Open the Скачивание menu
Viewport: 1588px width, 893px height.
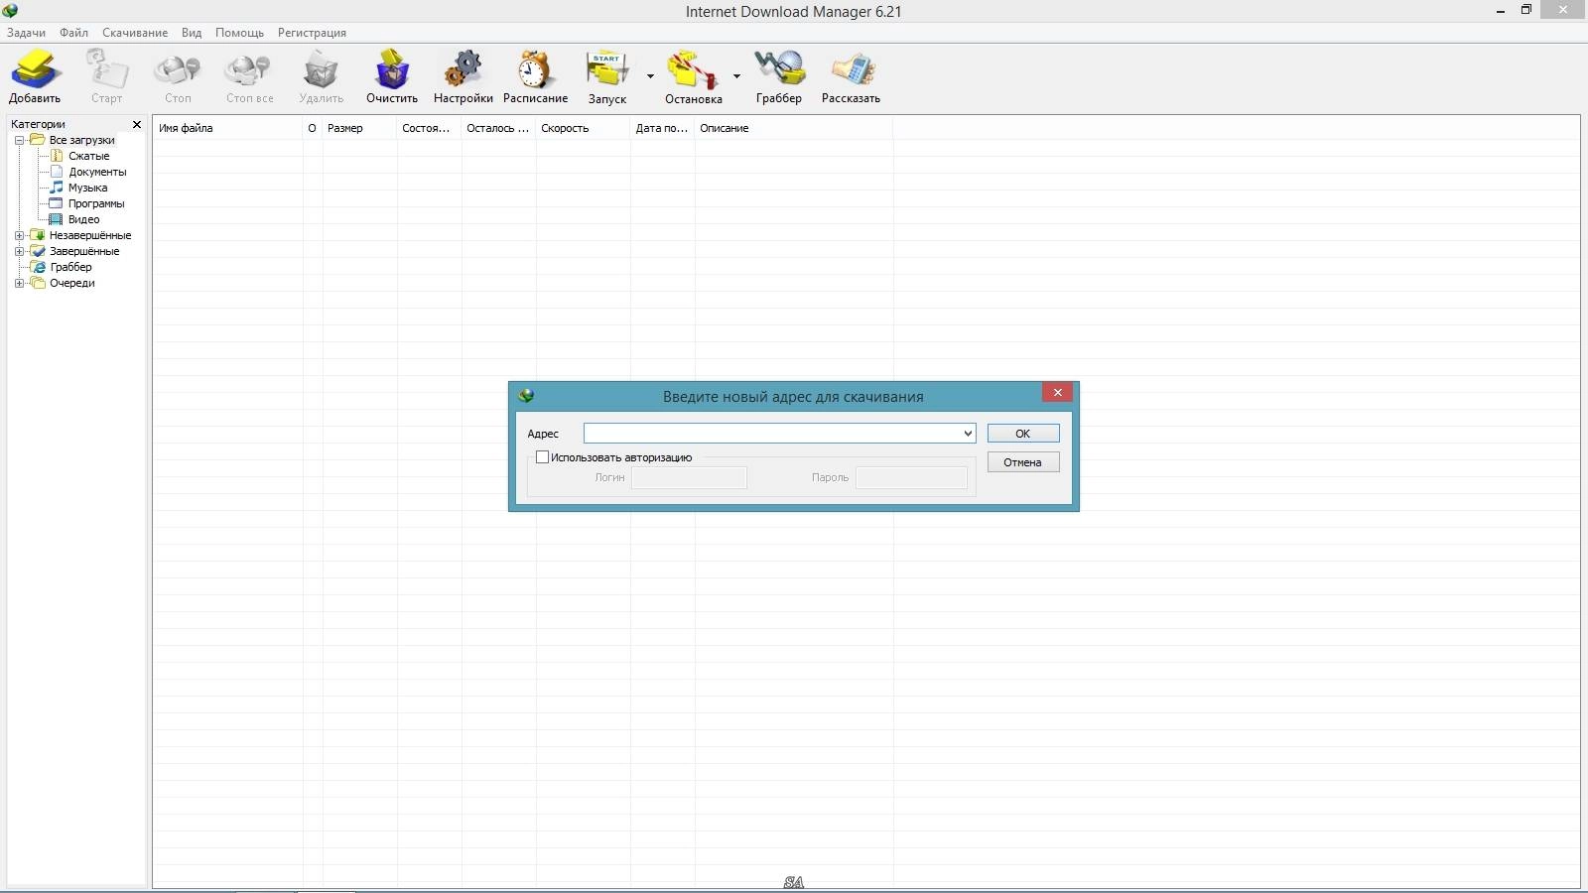[135, 33]
